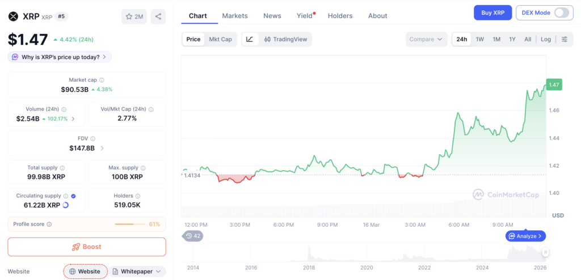Expand the Whitepaper dropdown

[137, 271]
